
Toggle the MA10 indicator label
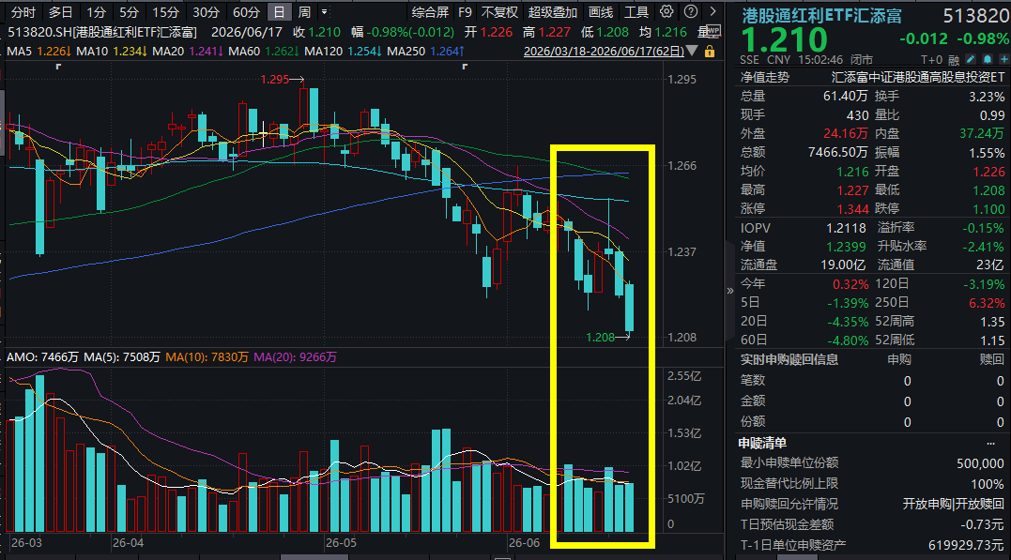111,51
